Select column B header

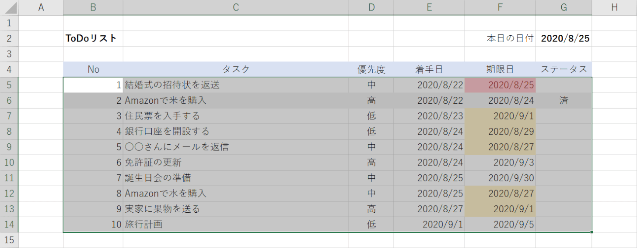pos(93,7)
